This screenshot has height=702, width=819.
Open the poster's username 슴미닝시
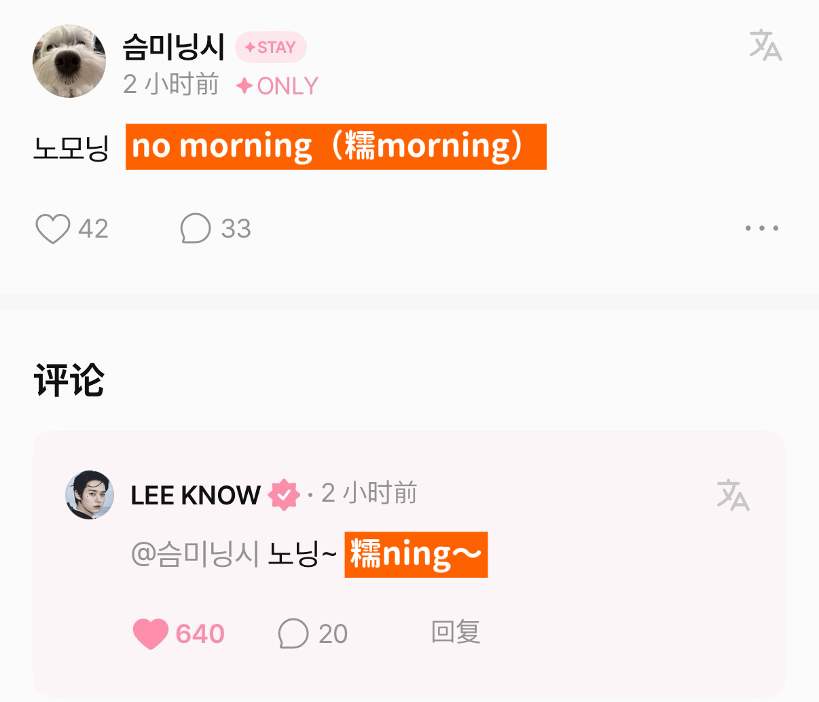[x=174, y=47]
